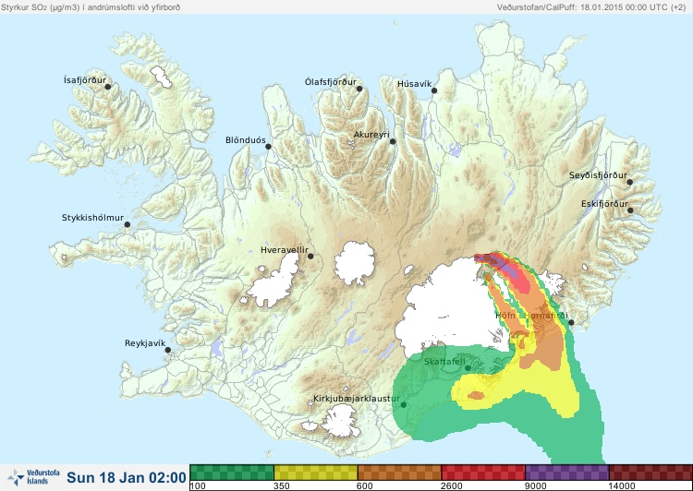Click the orange 600 legend swatch

coord(399,473)
